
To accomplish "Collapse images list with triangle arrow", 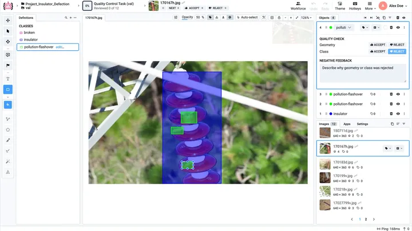I will (404, 124).
